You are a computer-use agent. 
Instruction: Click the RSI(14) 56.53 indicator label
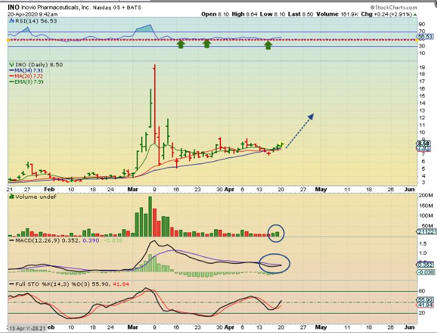(36, 21)
